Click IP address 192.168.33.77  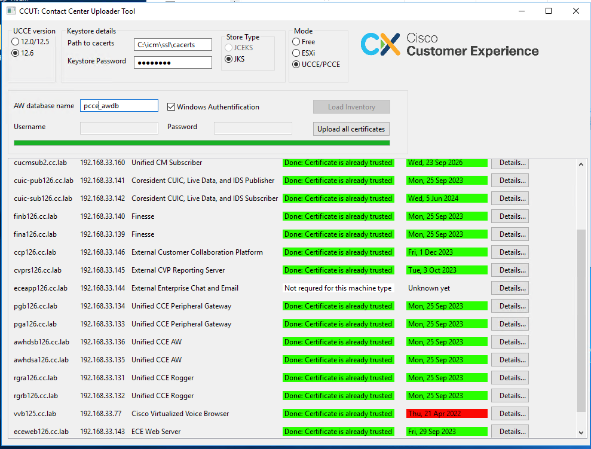coord(100,414)
